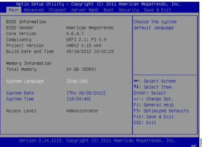This screenshot has height=147, width=202.
Task: Click the Aptio Setup Utility title text
Action: [x=99, y=4]
